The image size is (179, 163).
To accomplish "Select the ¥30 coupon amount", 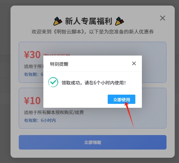I will (x=32, y=55).
